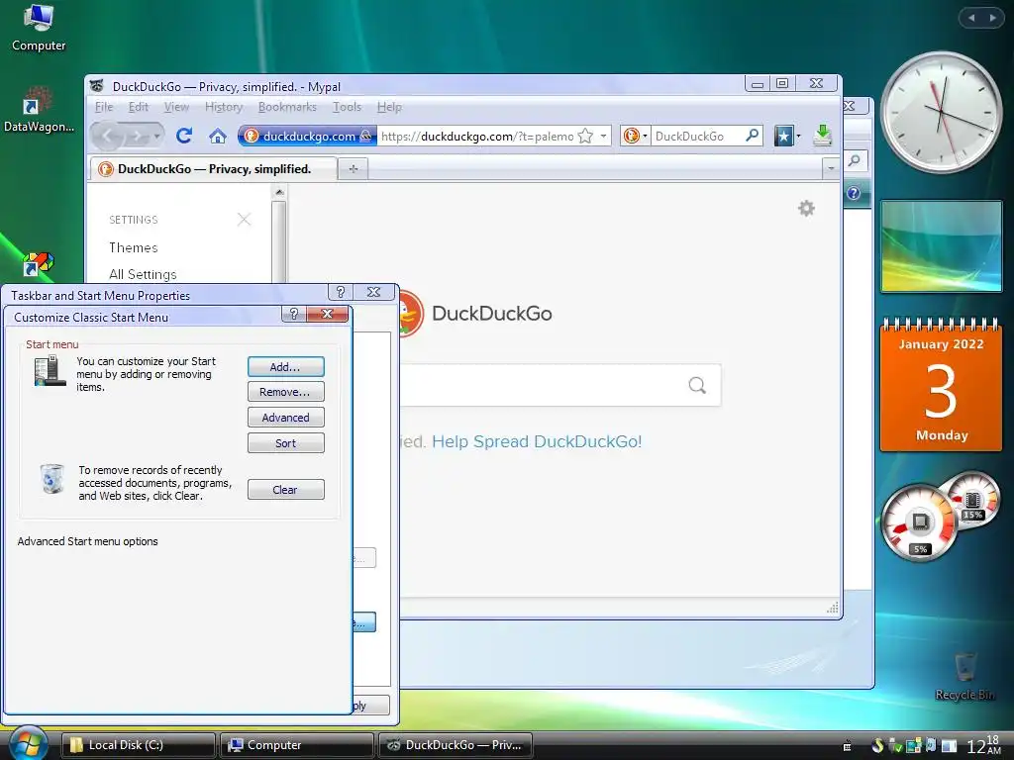Open the list all tabs dropdown
The image size is (1014, 760).
831,168
